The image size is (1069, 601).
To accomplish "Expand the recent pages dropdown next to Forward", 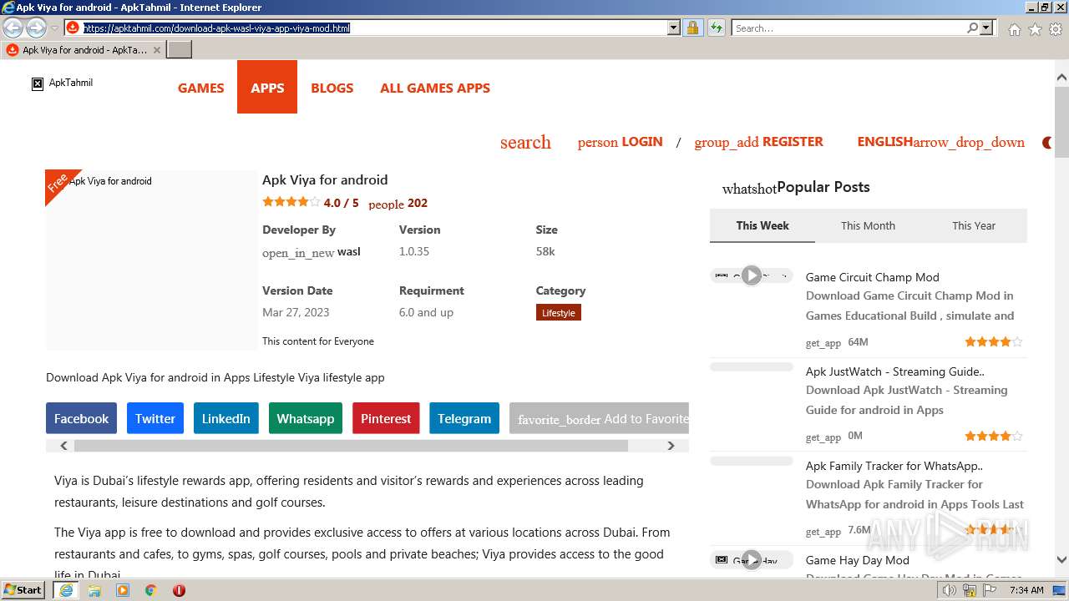I will pos(54,28).
